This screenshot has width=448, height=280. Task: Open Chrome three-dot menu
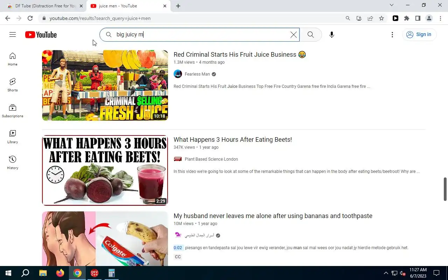click(x=440, y=18)
